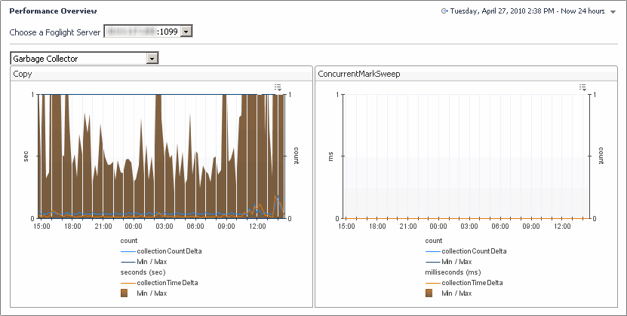Screen dimensions: 627x316
Task: Click the collectionCountDelta line icon in ConcurrentMarkSweep legend
Action: tap(432, 251)
